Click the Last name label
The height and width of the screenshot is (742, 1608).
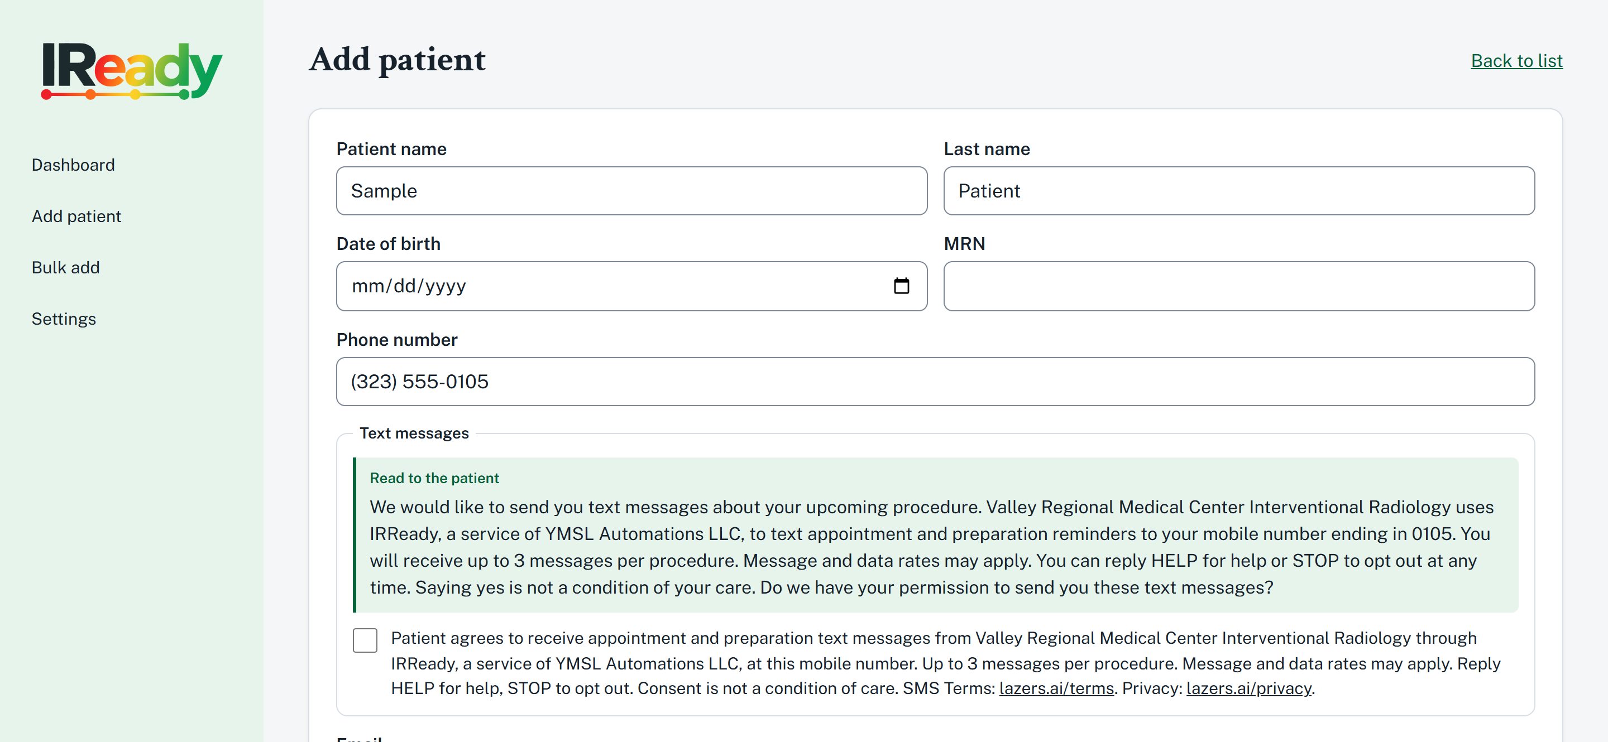pos(986,149)
